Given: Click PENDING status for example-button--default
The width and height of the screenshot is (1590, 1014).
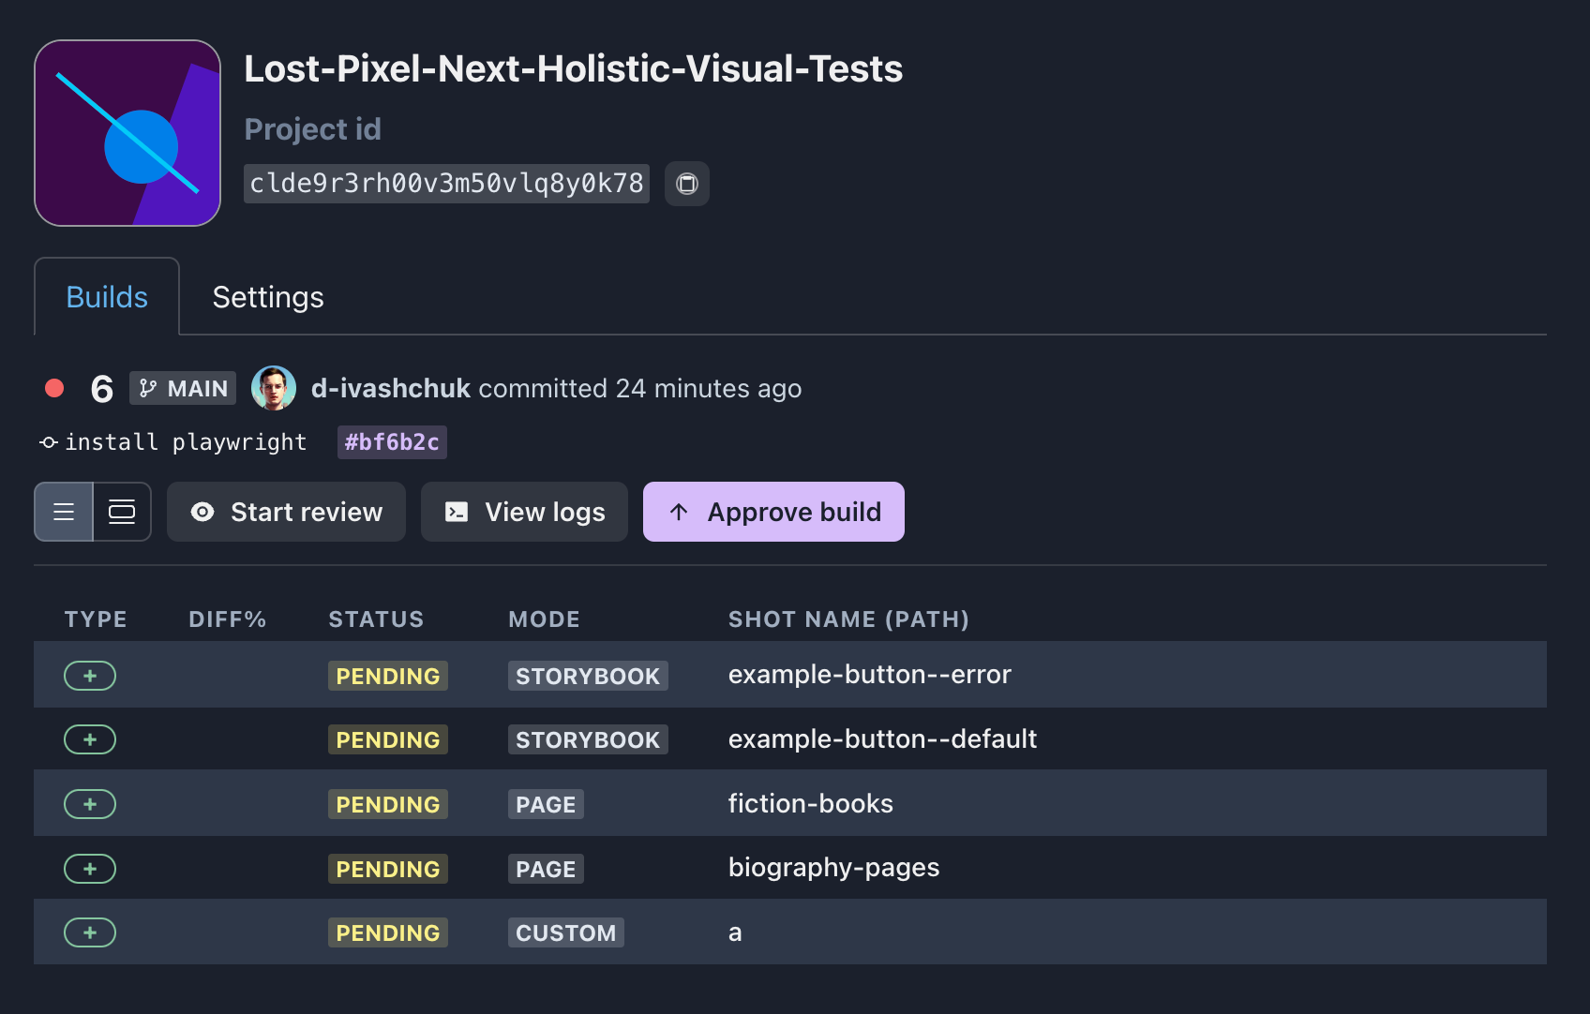Looking at the screenshot, I should coord(388,739).
